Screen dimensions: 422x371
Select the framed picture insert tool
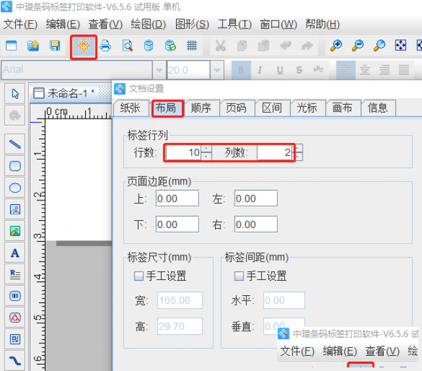(15, 210)
